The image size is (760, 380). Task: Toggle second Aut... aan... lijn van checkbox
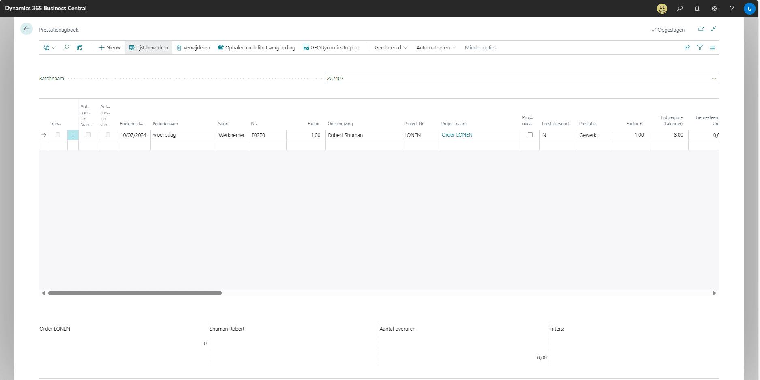pyautogui.click(x=108, y=135)
